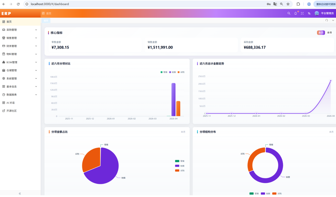Open notifications via the bell icon

point(296,13)
